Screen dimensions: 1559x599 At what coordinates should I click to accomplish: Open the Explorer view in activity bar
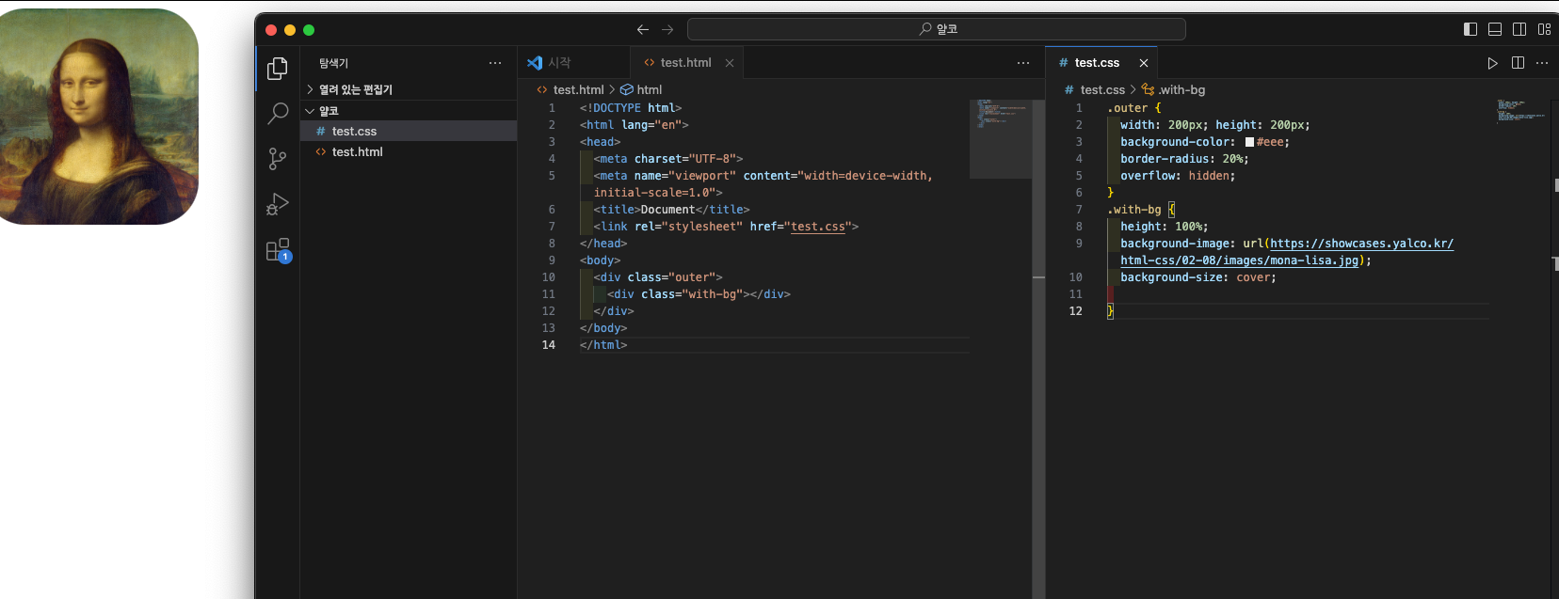(x=278, y=69)
